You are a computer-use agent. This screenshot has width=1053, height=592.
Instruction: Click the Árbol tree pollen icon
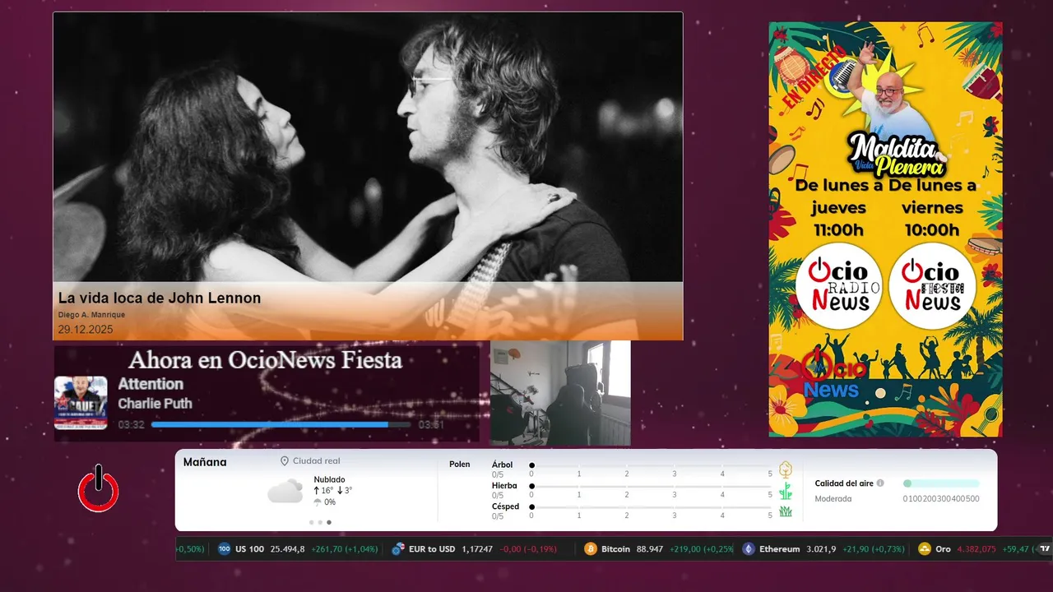pyautogui.click(x=786, y=469)
